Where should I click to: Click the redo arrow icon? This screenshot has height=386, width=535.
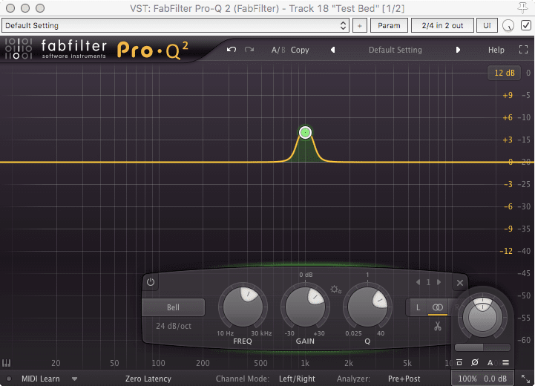249,50
